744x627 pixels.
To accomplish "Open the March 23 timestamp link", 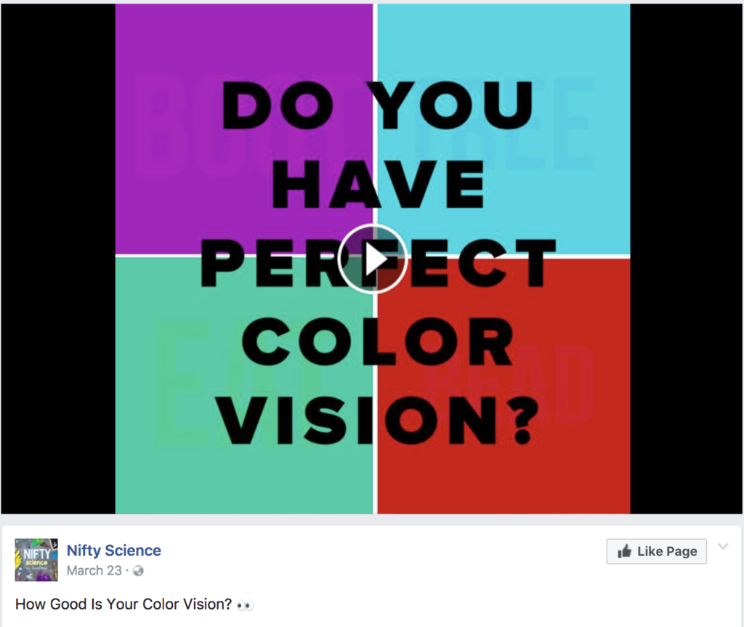I will pos(94,570).
